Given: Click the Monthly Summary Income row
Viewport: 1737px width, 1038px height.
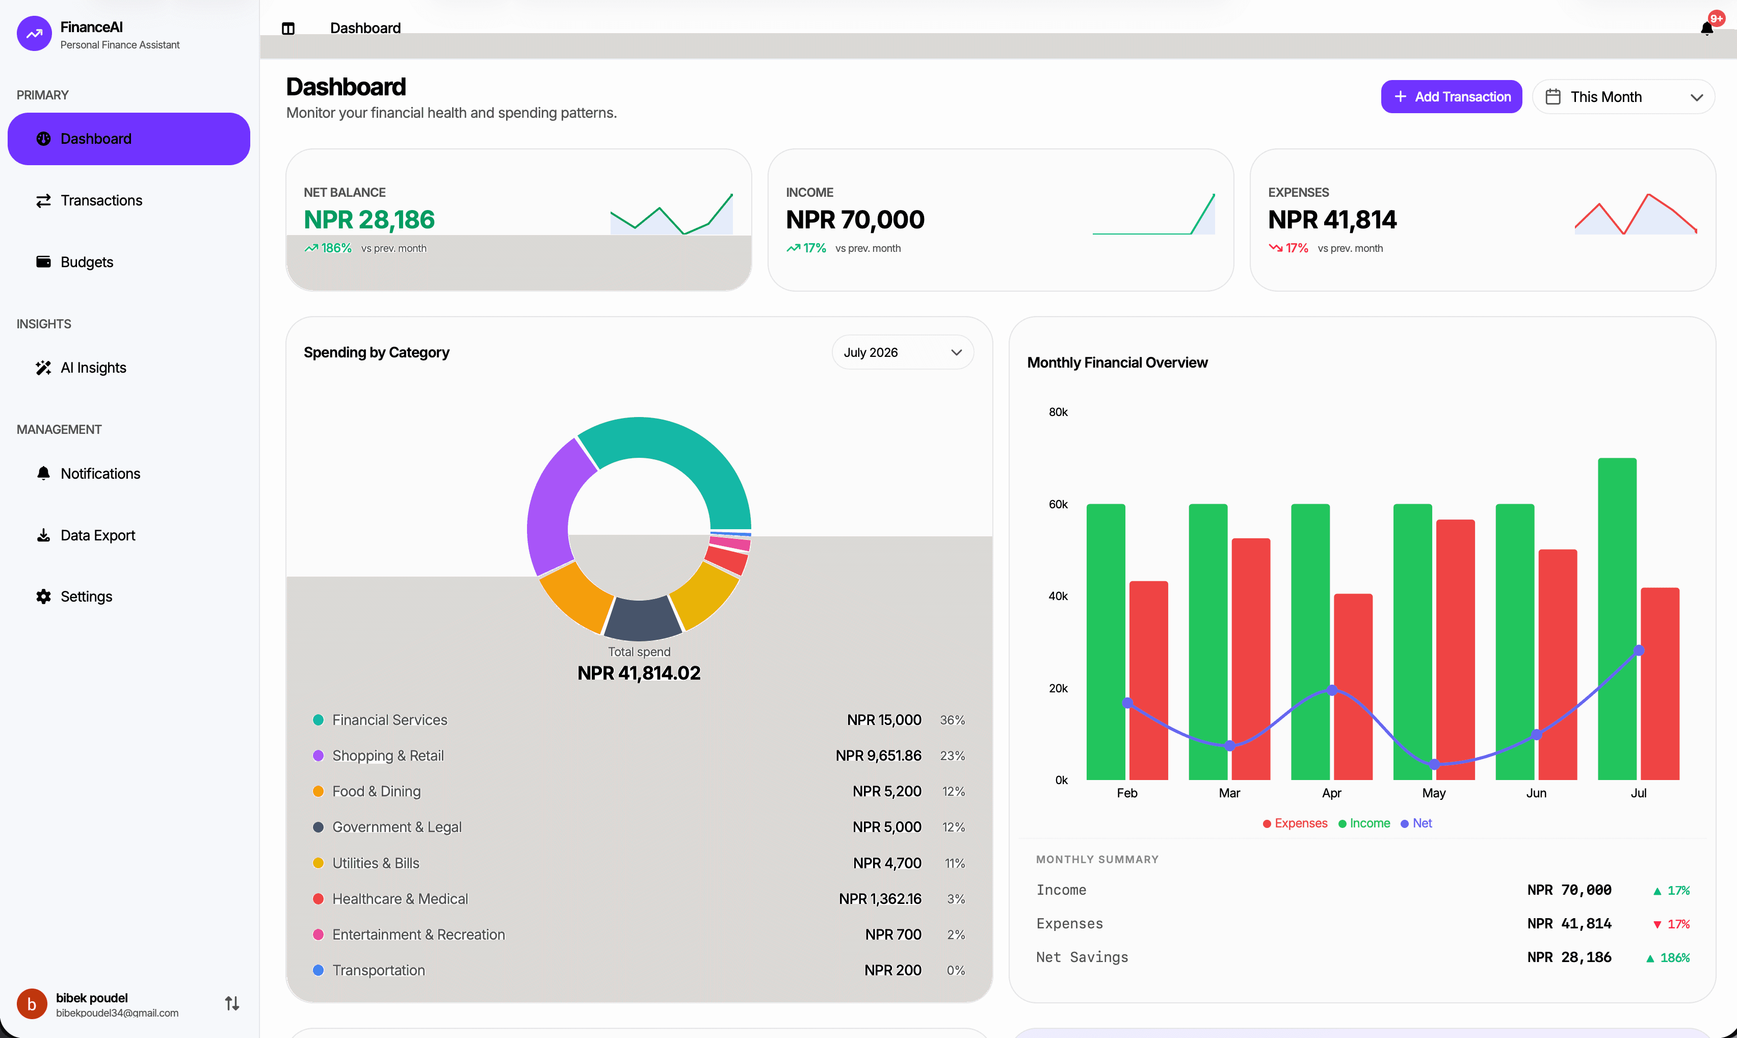Looking at the screenshot, I should 1362,890.
